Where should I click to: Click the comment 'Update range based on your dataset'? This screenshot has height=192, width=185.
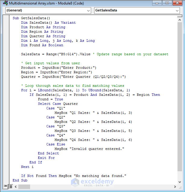tap(132, 54)
